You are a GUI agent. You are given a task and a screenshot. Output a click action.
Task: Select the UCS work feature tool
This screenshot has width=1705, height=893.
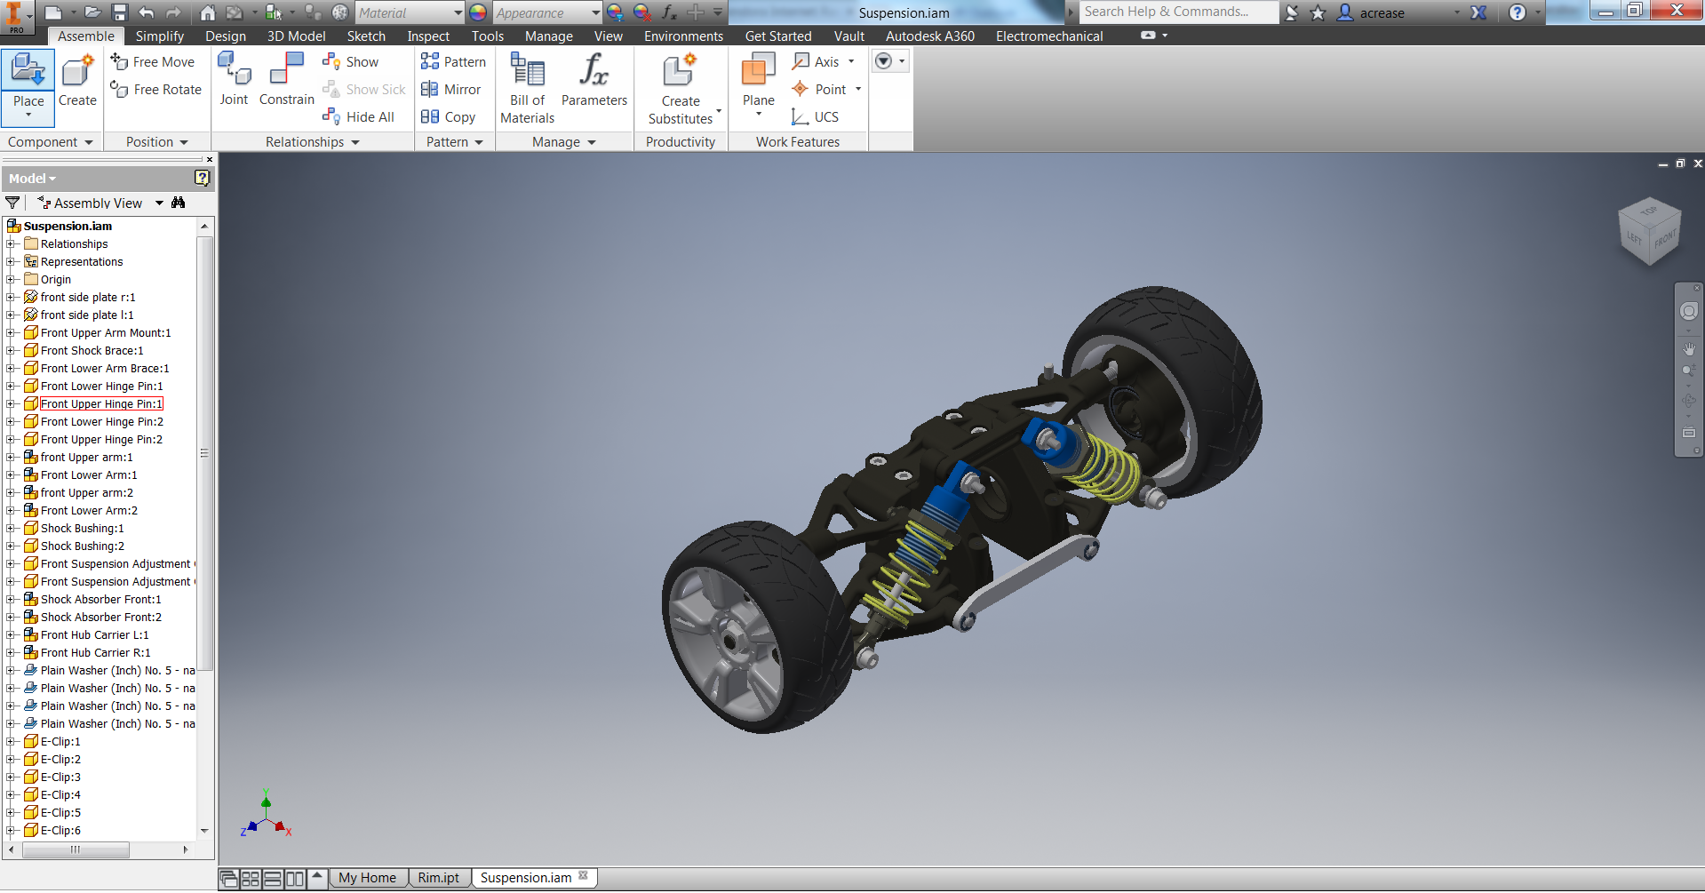tap(815, 116)
